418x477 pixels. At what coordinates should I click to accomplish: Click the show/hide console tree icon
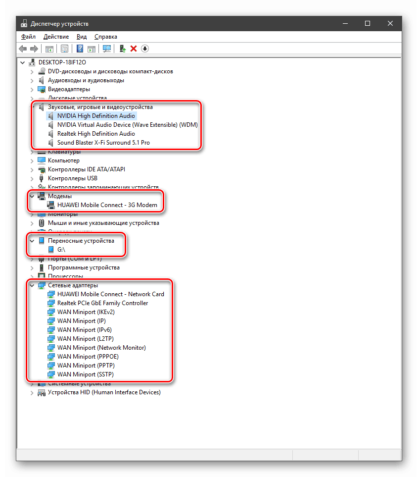pos(49,49)
